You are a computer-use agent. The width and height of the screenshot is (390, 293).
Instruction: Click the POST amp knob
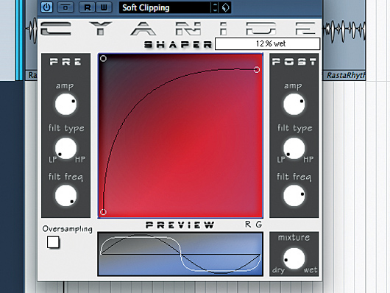(294, 104)
